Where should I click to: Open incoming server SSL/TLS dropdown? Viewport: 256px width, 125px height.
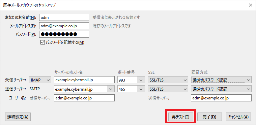(168, 80)
